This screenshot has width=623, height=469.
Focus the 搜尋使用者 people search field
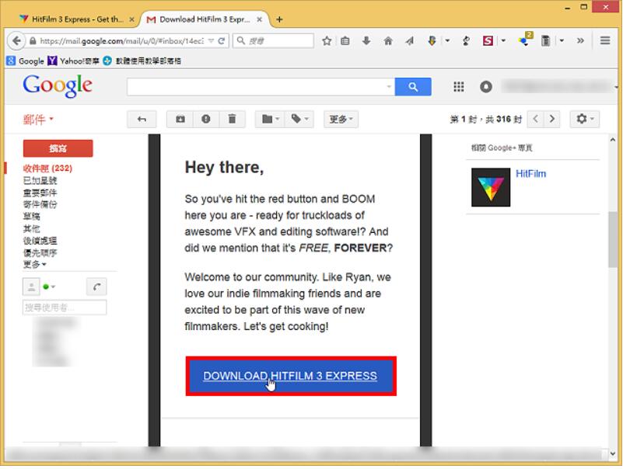pyautogui.click(x=65, y=307)
